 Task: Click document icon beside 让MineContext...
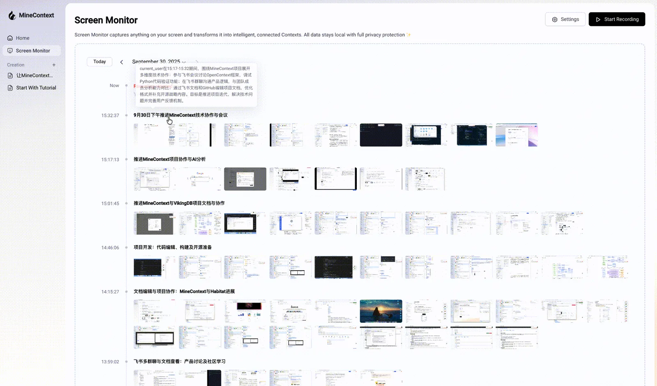pos(10,76)
